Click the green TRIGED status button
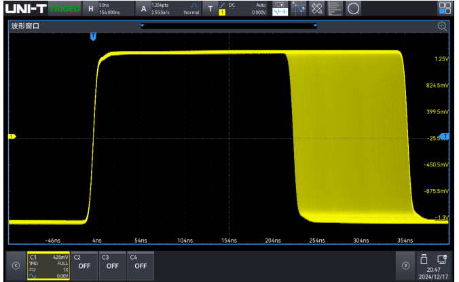Screen dimensions: 459x282 click(x=65, y=8)
